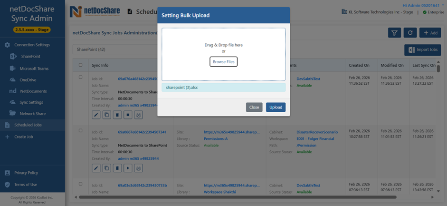
Task: Click the NetDocuments nd icon
Action: (x=12, y=91)
